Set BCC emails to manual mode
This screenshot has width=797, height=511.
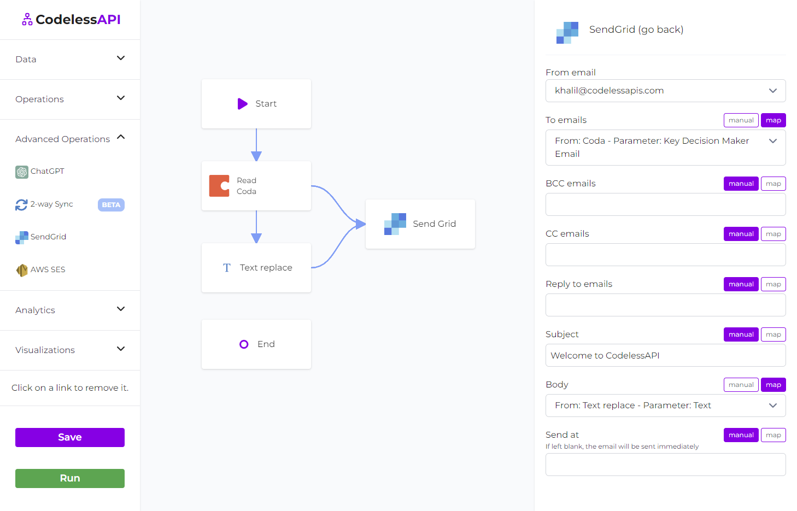741,184
